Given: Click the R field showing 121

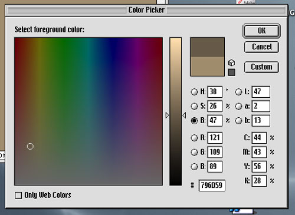Looking at the screenshot, I should click(215, 138).
